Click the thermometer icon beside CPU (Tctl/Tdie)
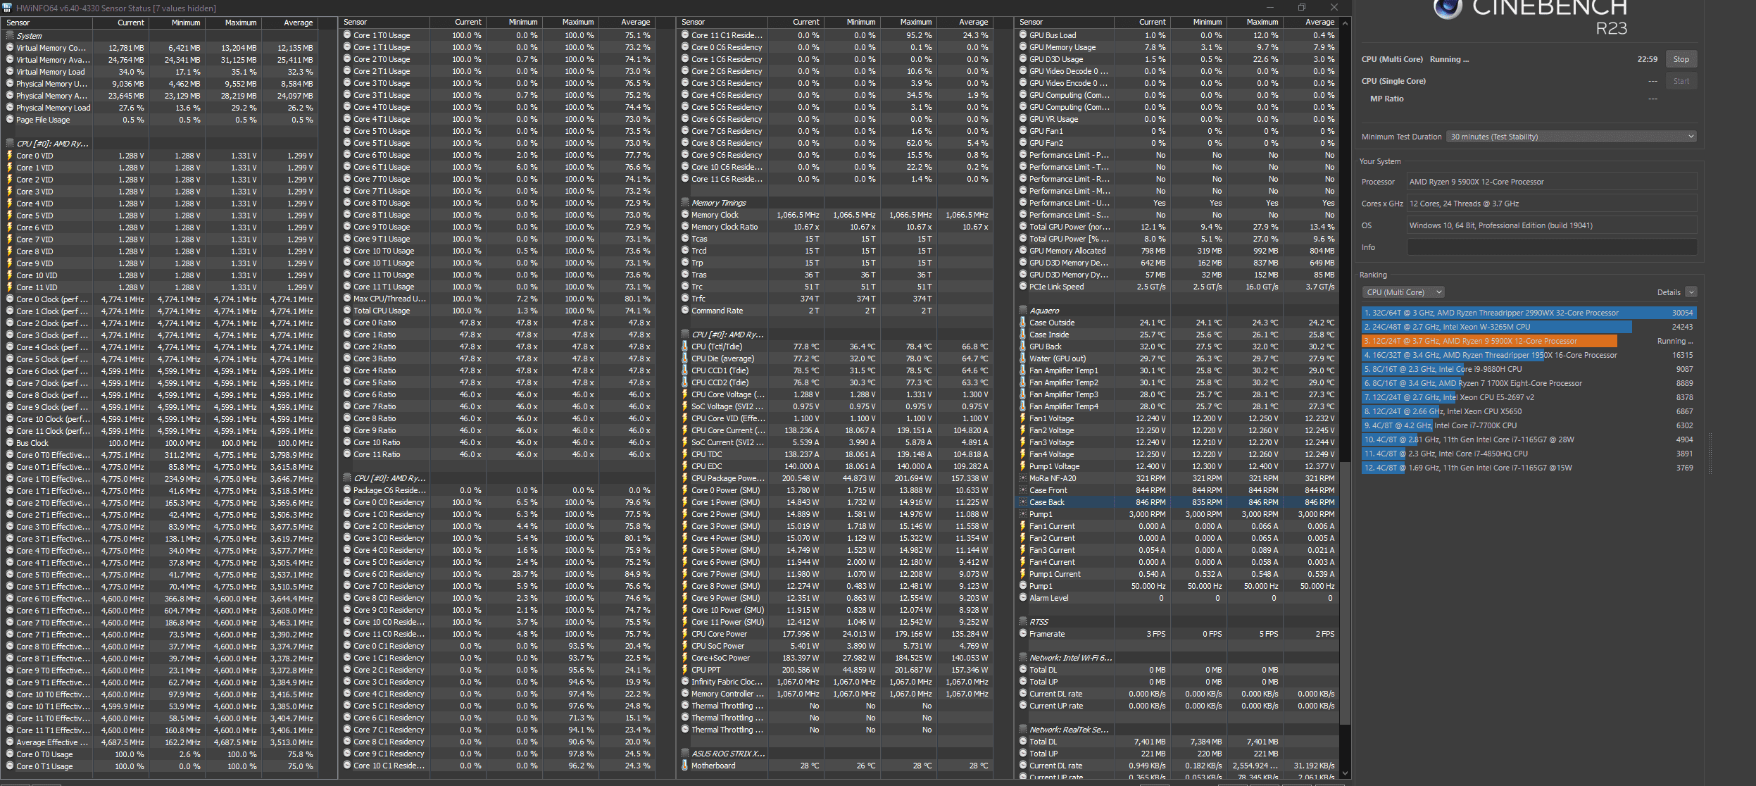The width and height of the screenshot is (1756, 786). point(685,347)
